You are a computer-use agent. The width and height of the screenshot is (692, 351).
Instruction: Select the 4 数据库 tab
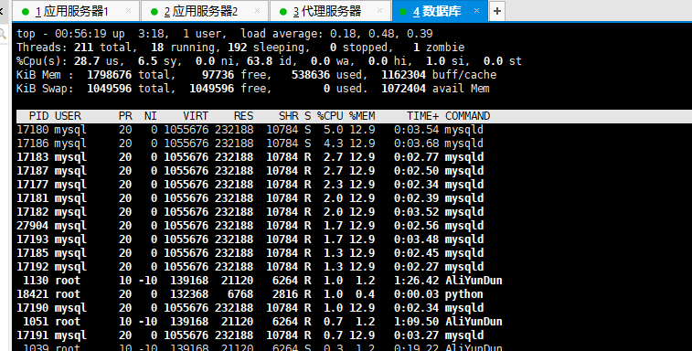pos(440,11)
